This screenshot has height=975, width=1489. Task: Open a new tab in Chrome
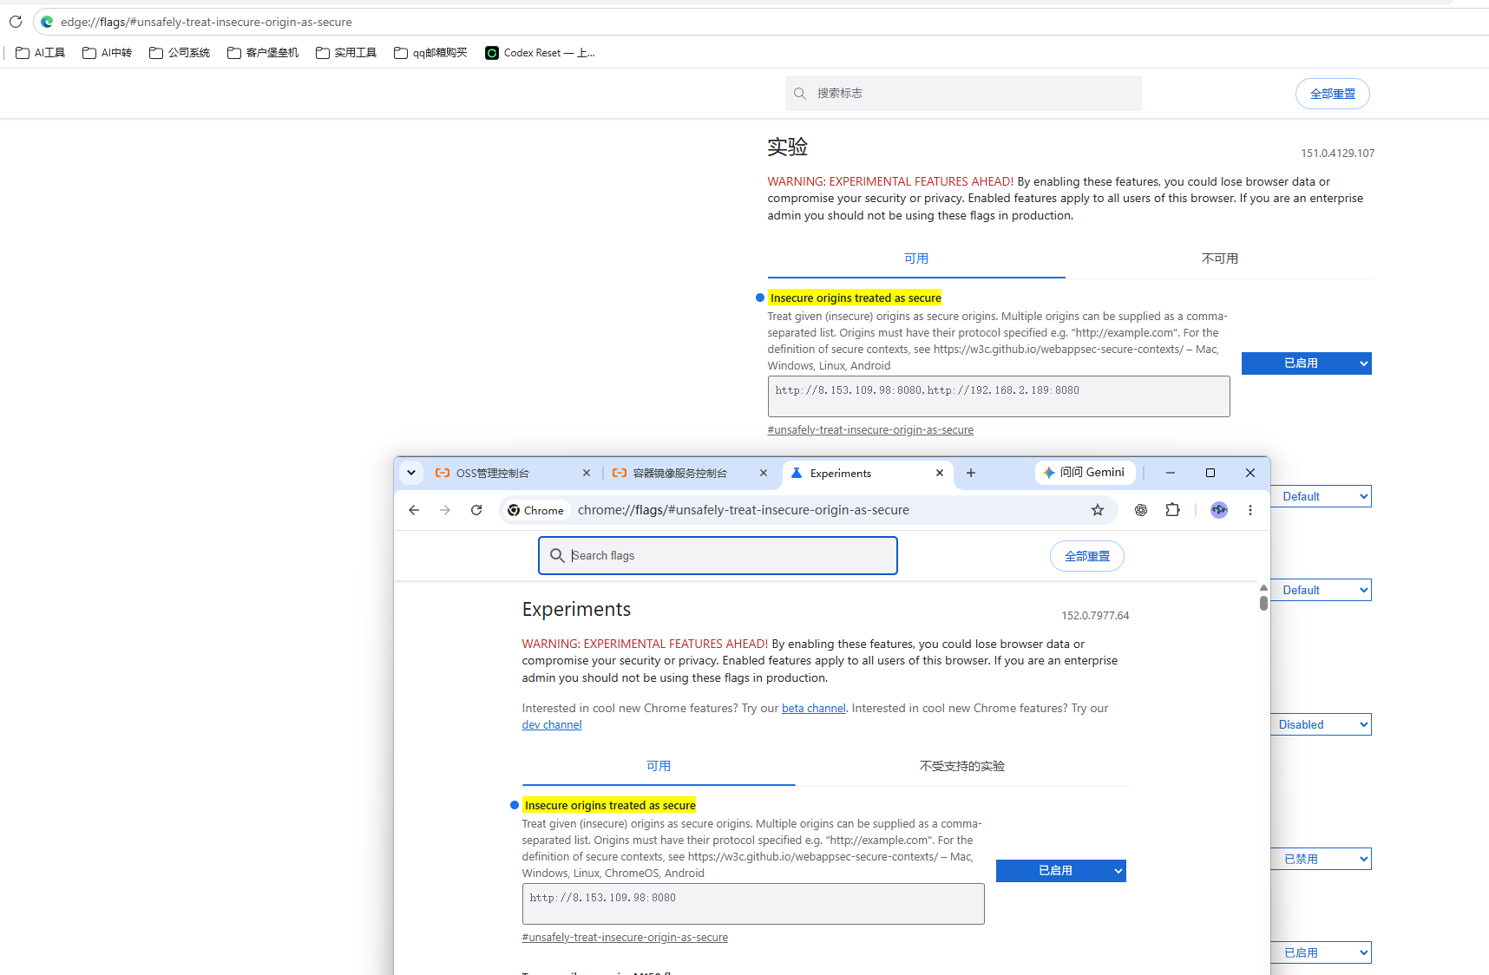(971, 473)
